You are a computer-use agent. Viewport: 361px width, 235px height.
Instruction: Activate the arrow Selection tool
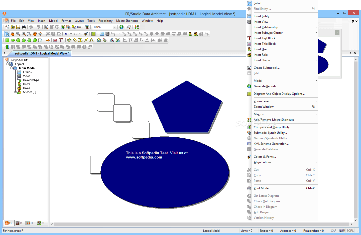coord(7,33)
